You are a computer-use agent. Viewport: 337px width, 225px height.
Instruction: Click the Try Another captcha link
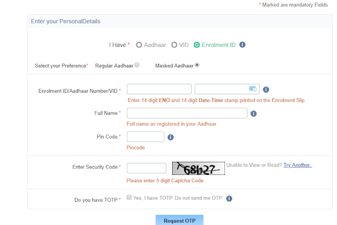click(x=298, y=165)
